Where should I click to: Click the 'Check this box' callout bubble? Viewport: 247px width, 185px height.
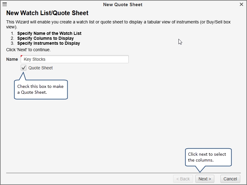coord(41,89)
